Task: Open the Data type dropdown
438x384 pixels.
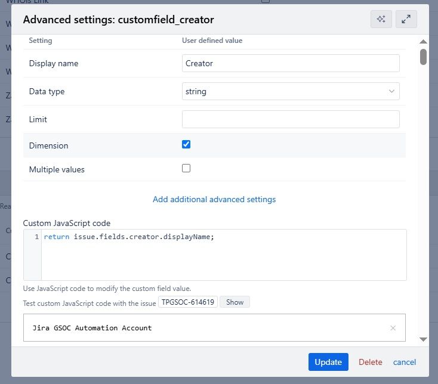Action: (x=291, y=91)
